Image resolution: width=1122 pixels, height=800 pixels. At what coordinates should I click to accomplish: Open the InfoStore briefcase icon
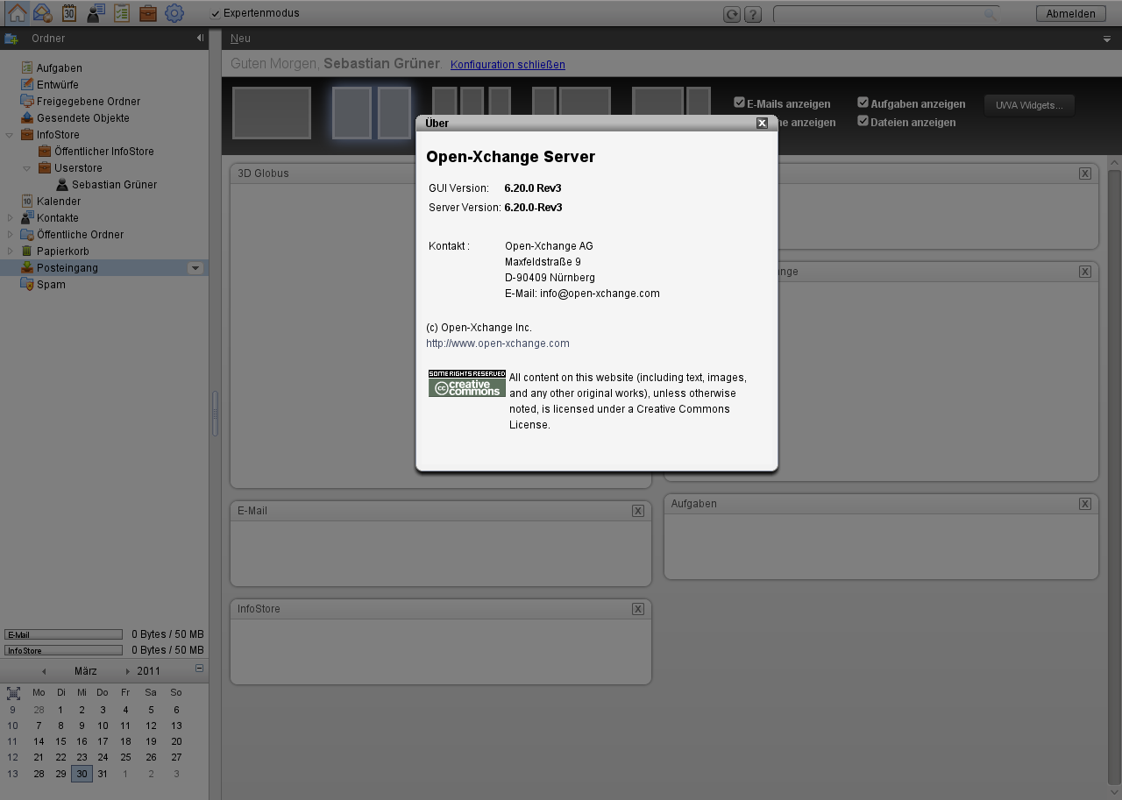point(146,12)
